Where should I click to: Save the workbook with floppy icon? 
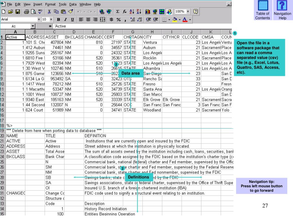tap(17, 11)
